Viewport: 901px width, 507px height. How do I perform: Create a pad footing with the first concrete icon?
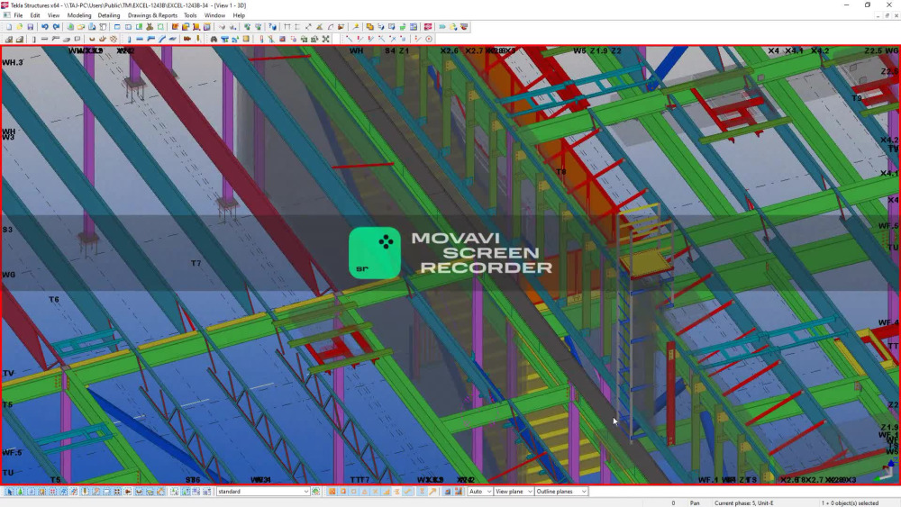tap(9, 39)
